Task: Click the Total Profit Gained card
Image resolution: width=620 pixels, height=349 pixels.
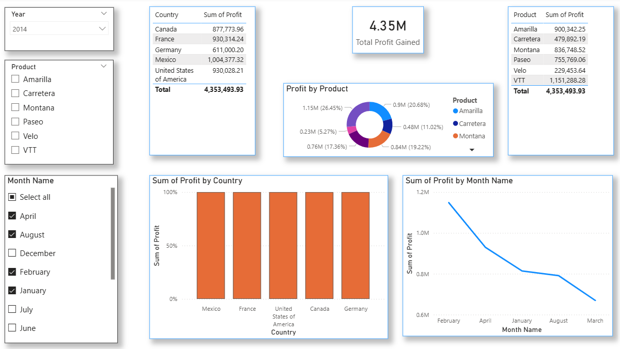Action: click(x=388, y=30)
